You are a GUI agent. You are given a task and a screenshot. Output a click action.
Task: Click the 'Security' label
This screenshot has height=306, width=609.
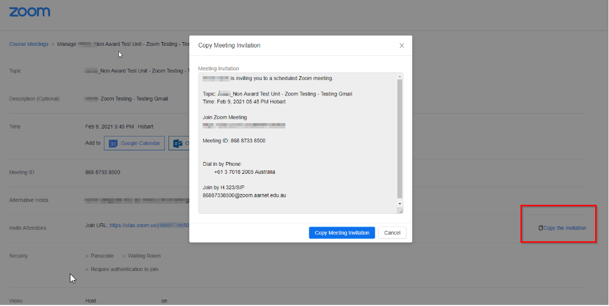coord(18,256)
